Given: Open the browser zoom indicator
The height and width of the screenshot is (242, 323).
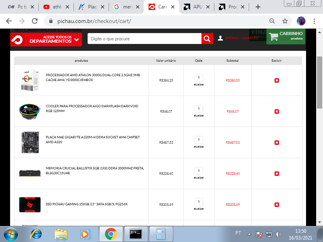Looking at the screenshot, I should (272, 21).
